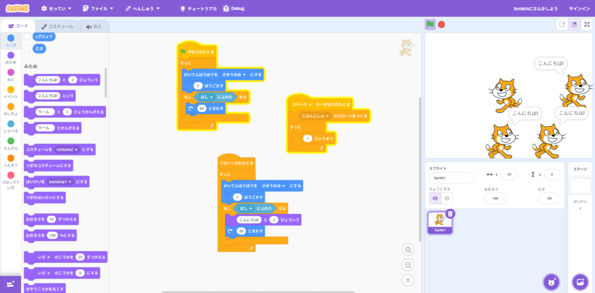Zoom out on the code workspace
This screenshot has height=293, width=595.
(408, 265)
